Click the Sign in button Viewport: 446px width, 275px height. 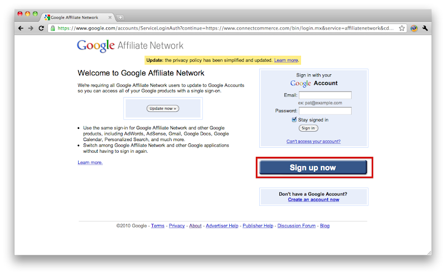click(308, 128)
